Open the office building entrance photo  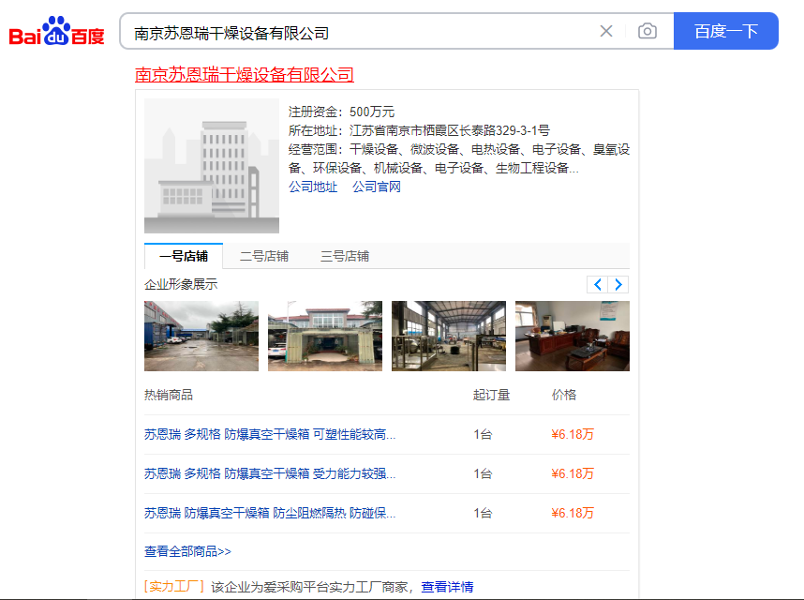coord(325,336)
